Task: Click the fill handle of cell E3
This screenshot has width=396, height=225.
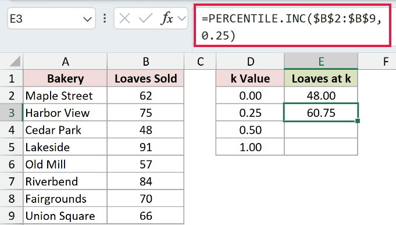Action: (x=358, y=121)
